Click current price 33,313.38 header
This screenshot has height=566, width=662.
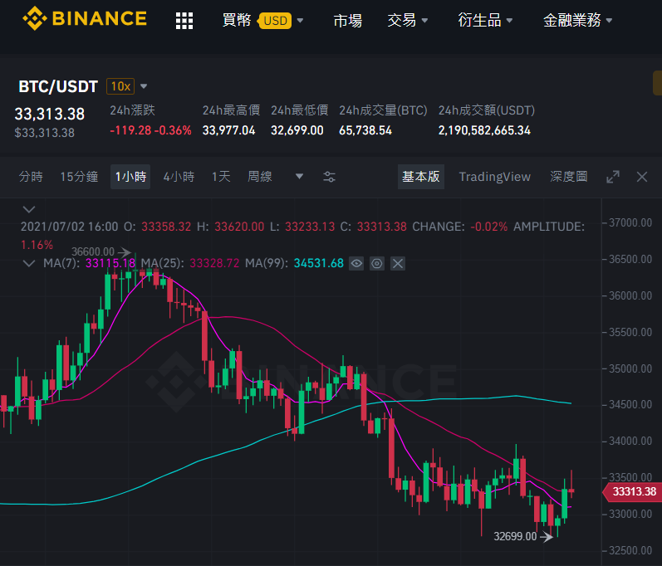49,114
